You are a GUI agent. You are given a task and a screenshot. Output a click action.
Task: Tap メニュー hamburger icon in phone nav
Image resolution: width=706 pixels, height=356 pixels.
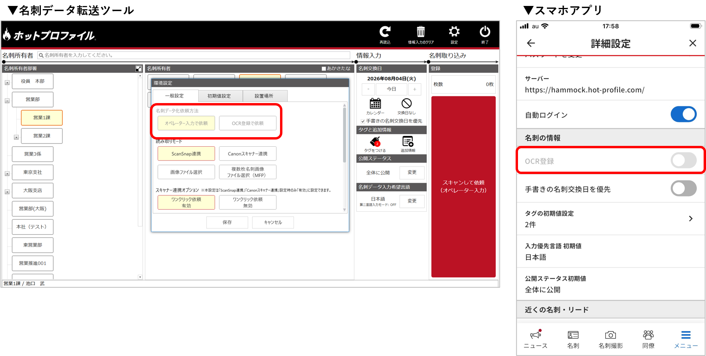tap(686, 335)
